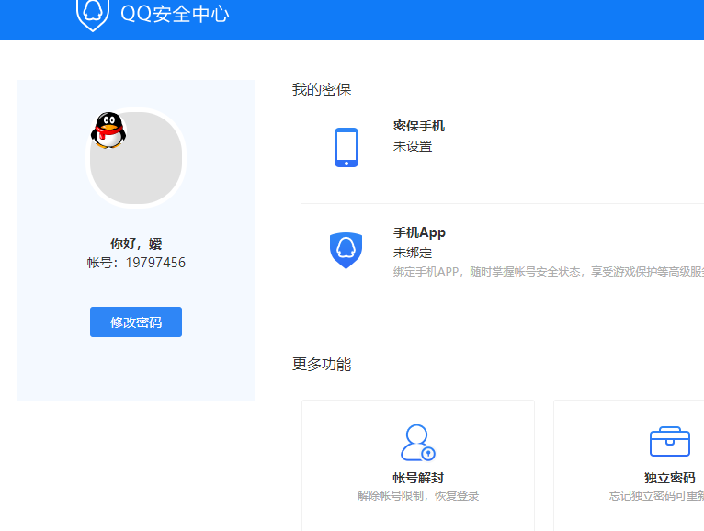Click the 独立密码 briefcase icon
Screen dimensions: 704x531
click(x=670, y=441)
